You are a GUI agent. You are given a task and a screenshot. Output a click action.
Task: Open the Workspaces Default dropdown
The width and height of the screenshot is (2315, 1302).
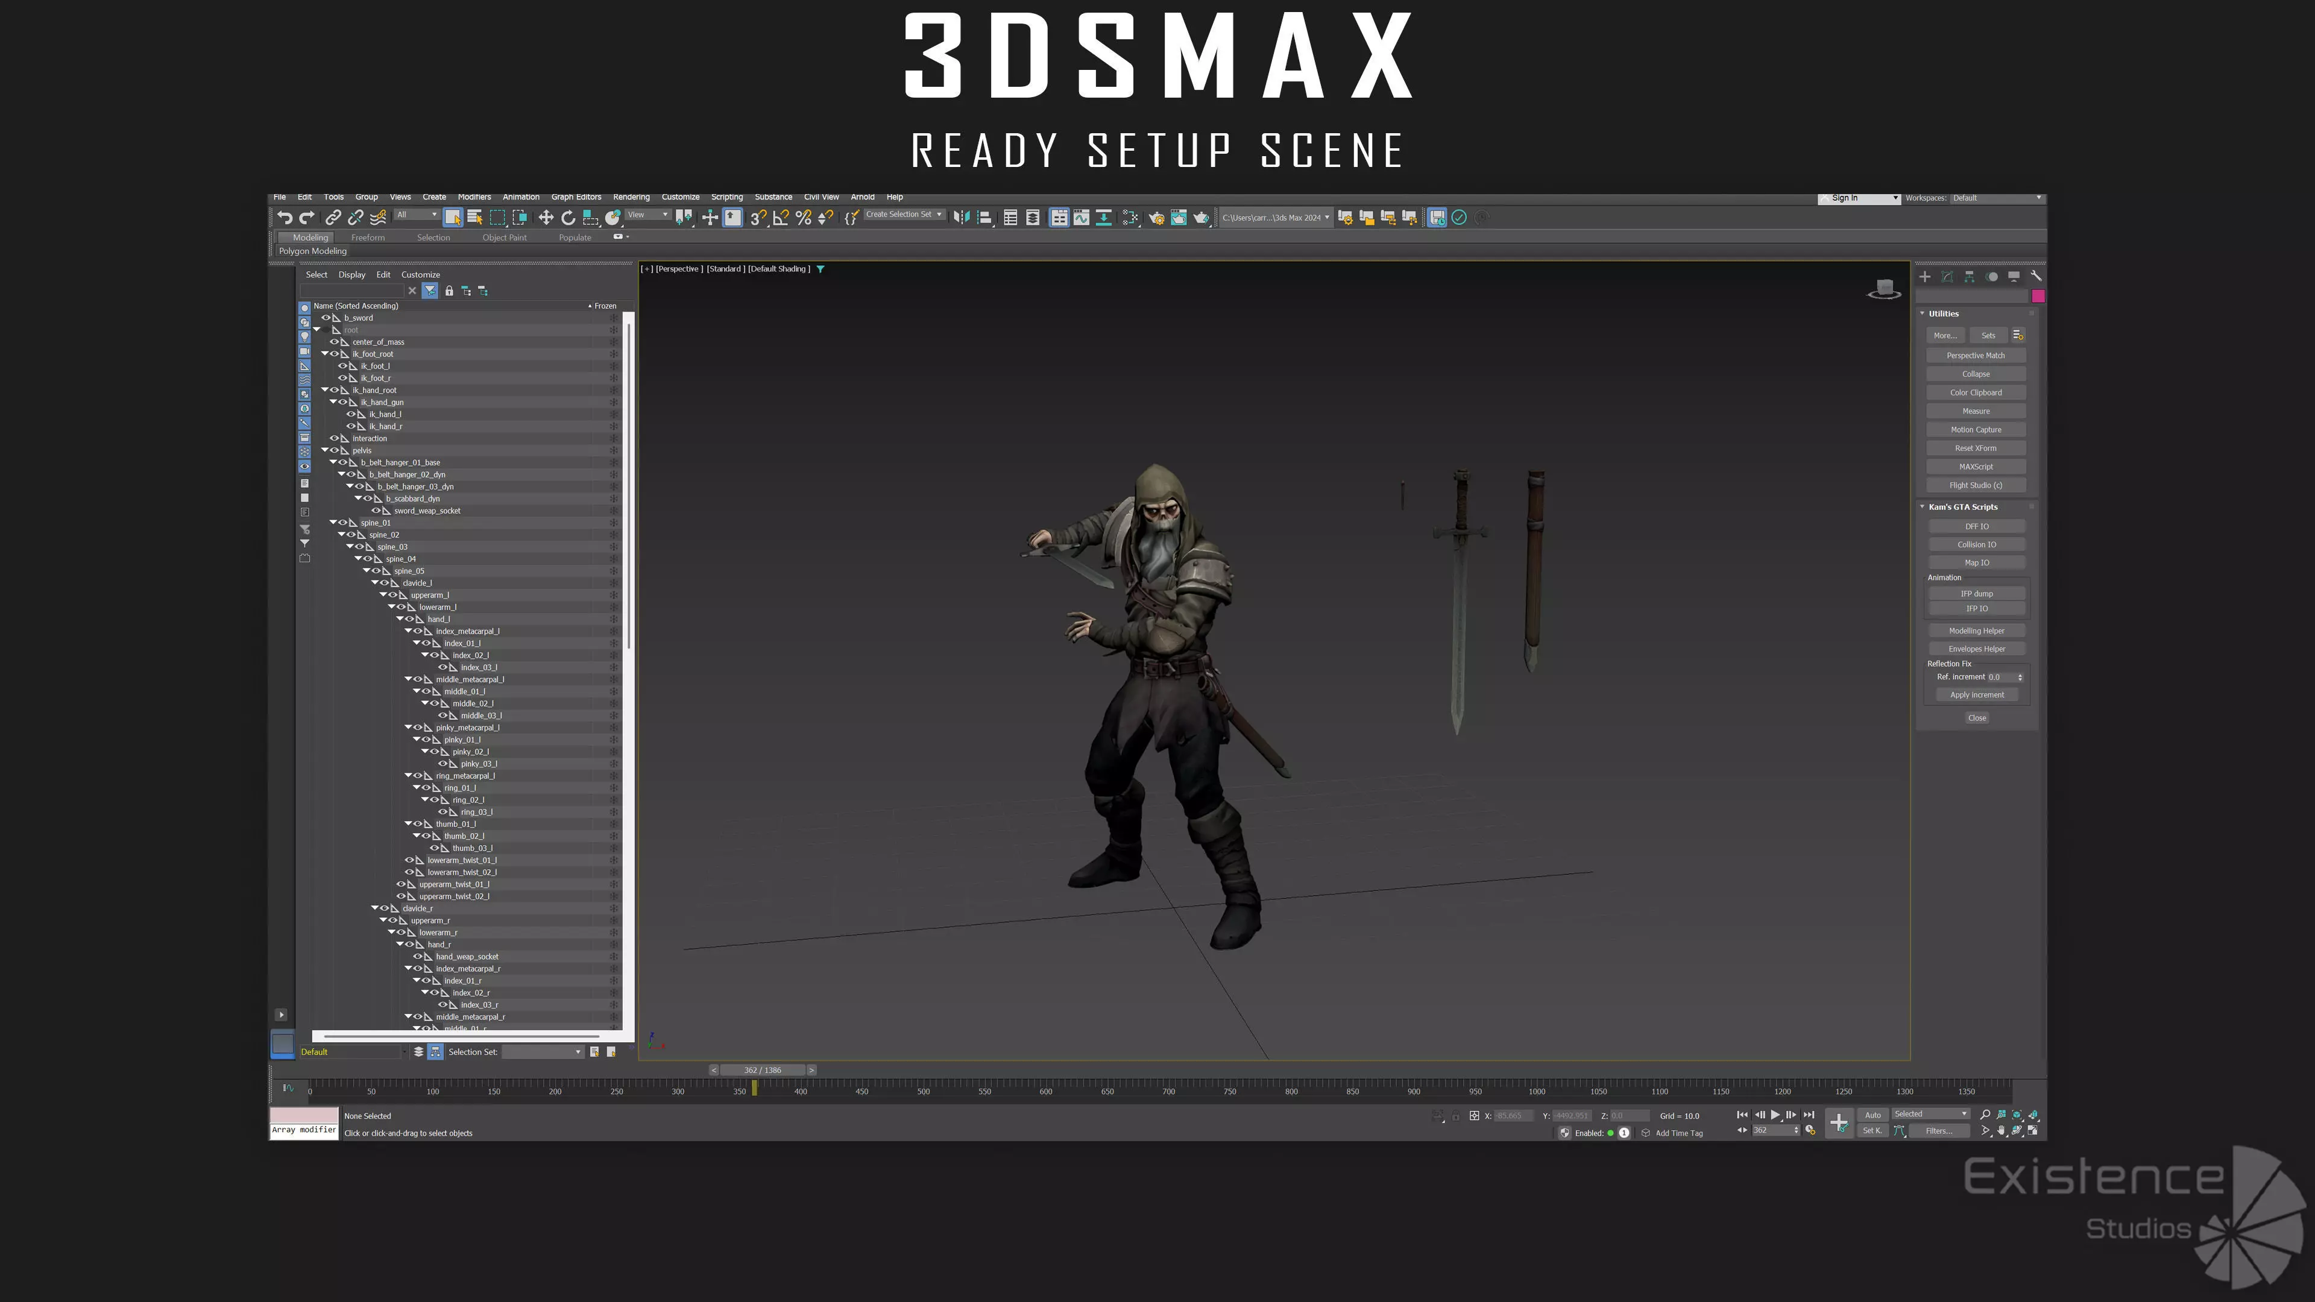tap(1998, 198)
